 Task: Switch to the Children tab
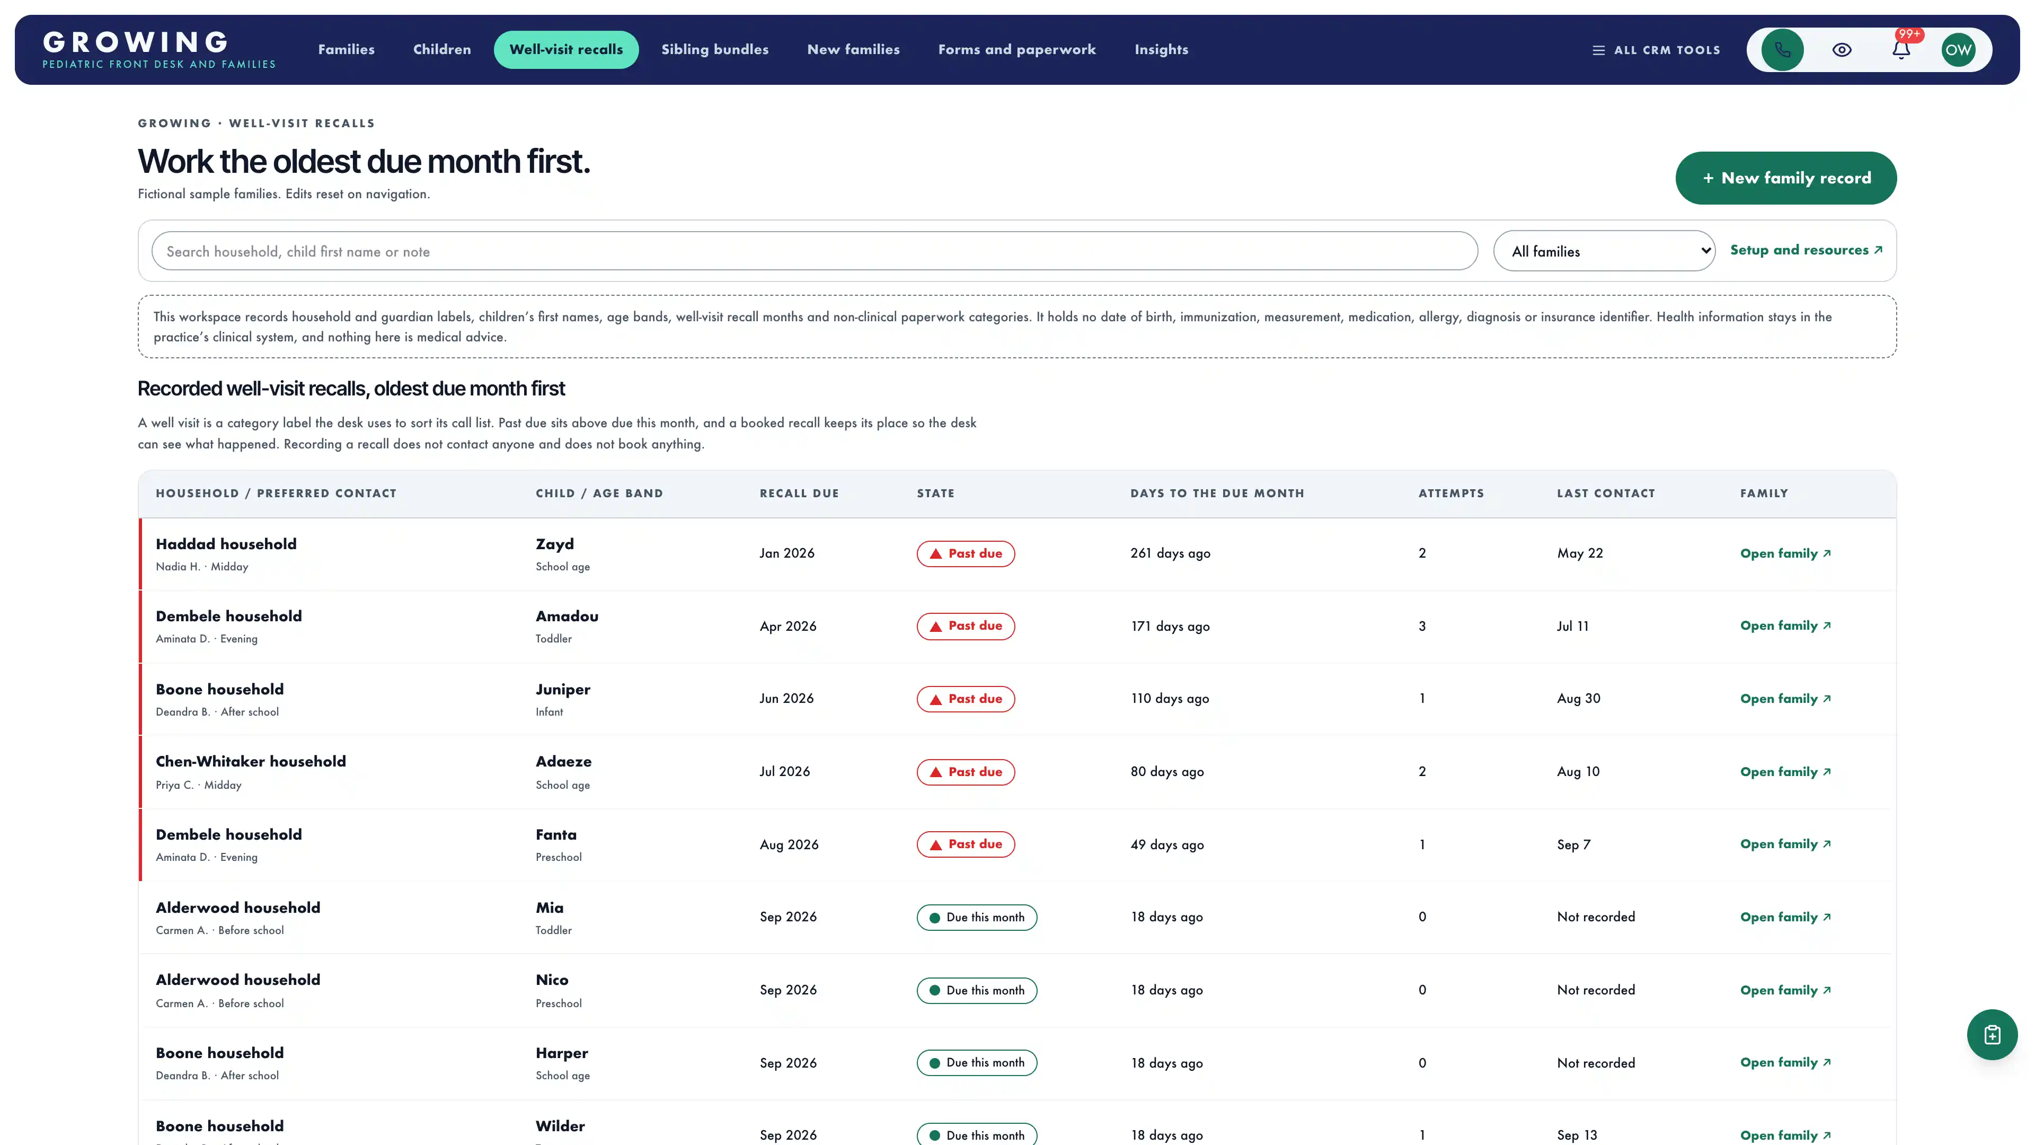[x=441, y=50]
